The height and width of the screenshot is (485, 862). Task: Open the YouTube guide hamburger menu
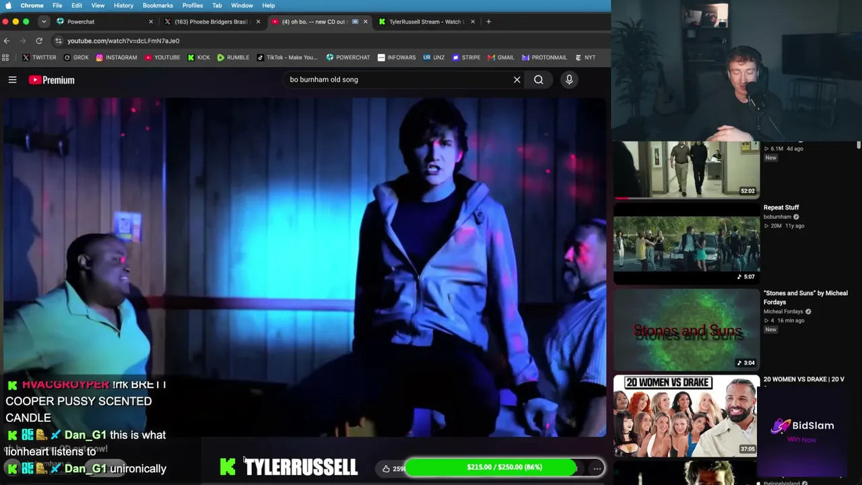(x=12, y=80)
